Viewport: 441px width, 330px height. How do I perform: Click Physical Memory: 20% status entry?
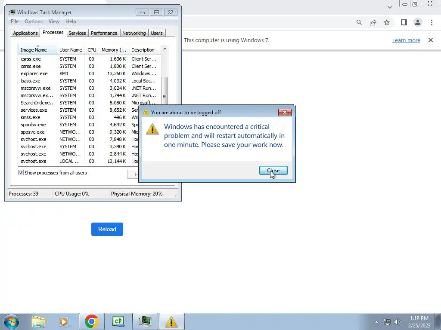[x=137, y=194]
